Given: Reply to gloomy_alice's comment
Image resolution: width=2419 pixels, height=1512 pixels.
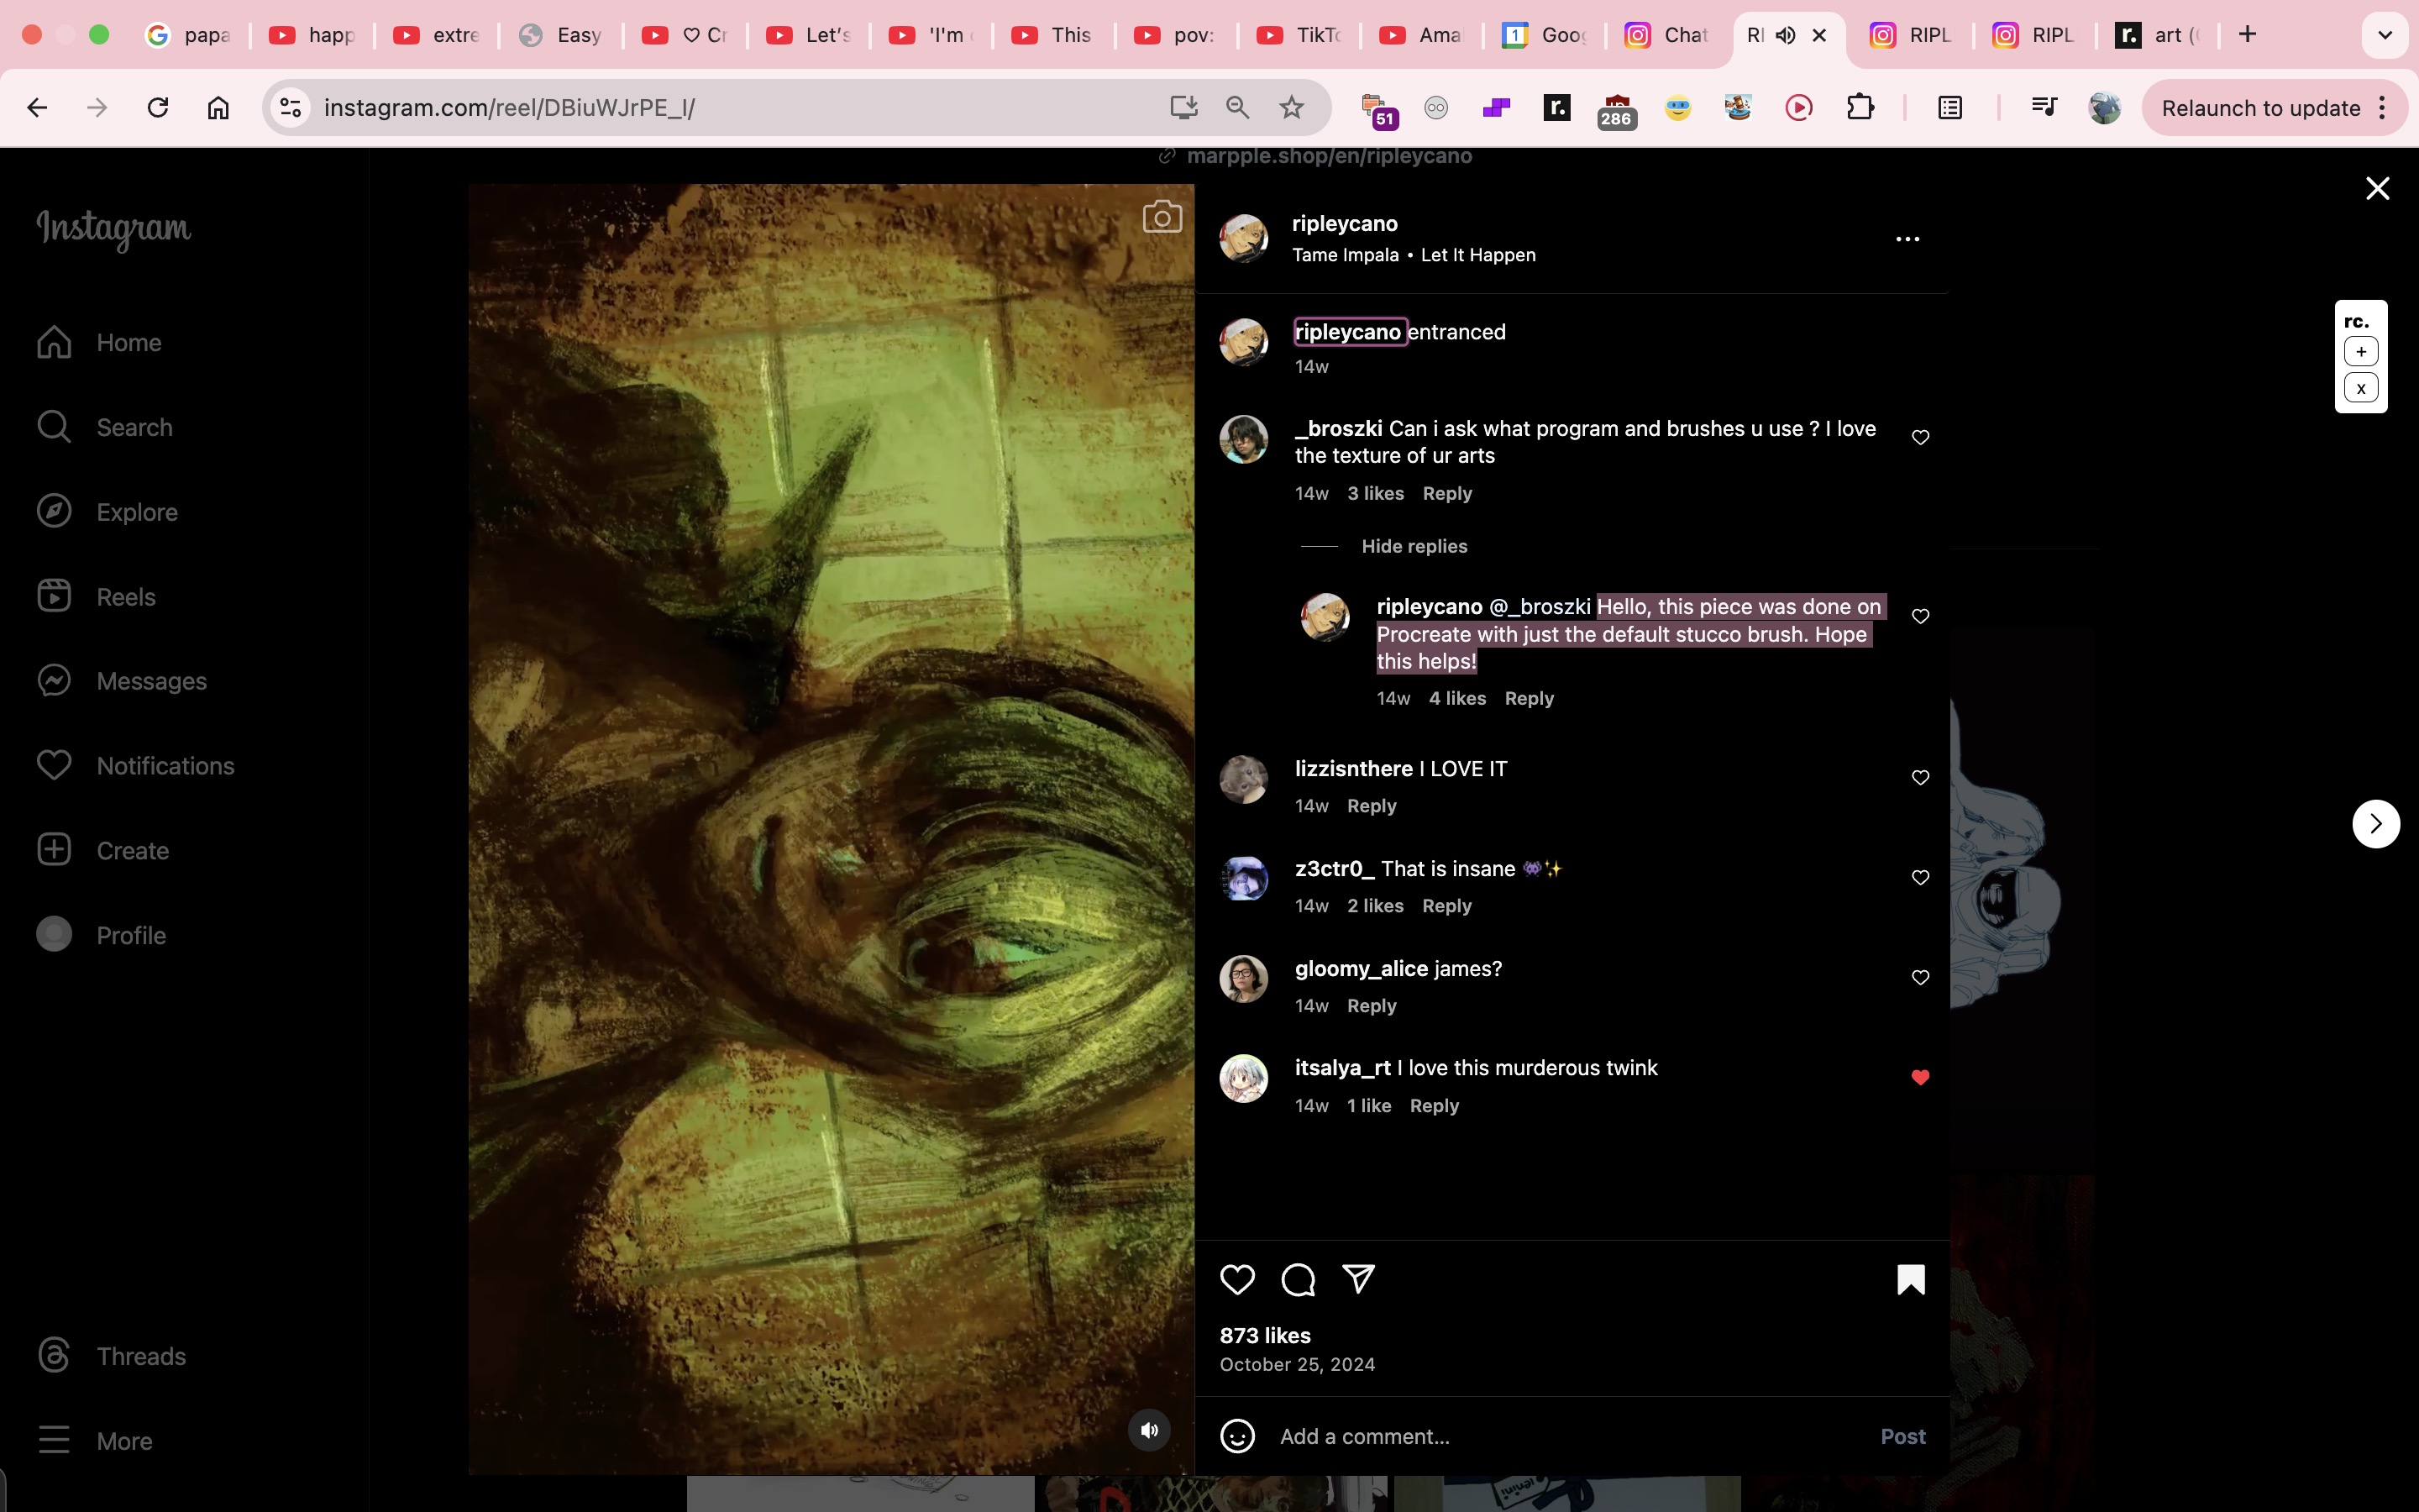Looking at the screenshot, I should [x=1371, y=1006].
